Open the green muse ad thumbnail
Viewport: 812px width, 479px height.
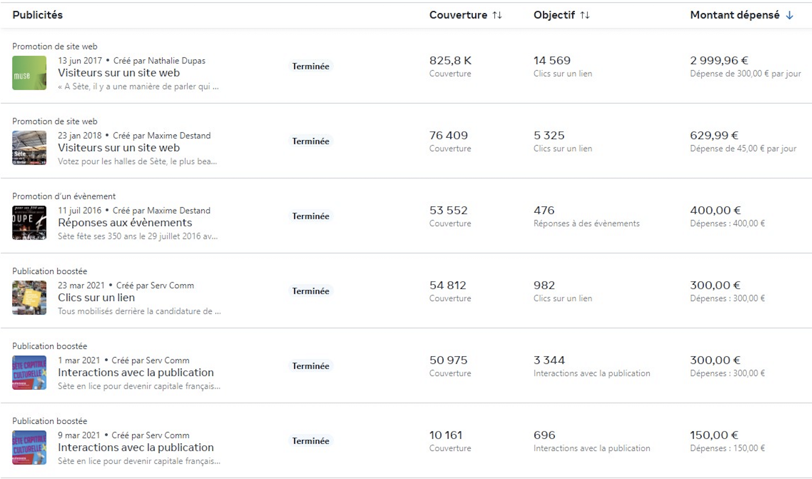coord(29,73)
